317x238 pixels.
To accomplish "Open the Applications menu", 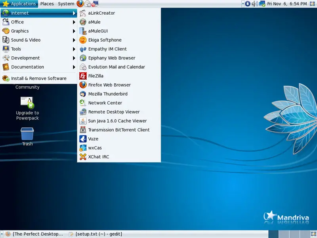I will click(19, 4).
